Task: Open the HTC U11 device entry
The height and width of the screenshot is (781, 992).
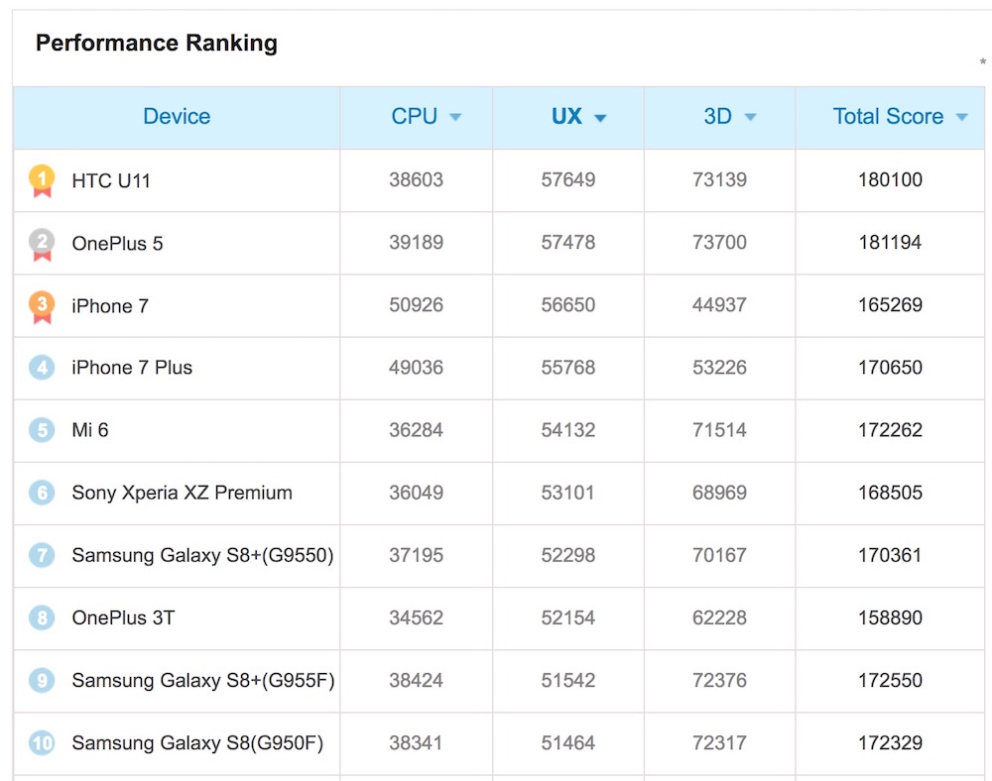Action: pos(111,180)
